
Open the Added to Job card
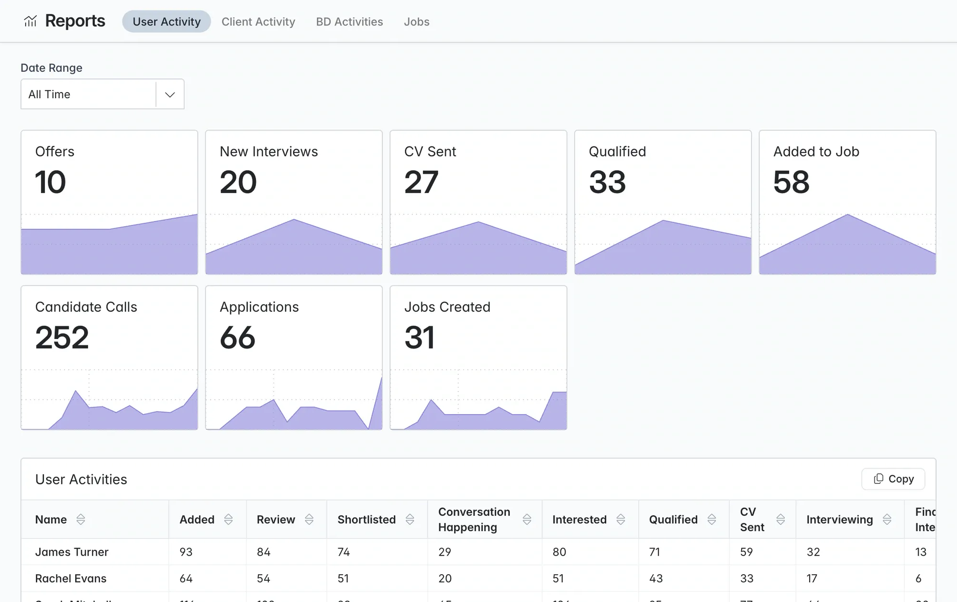(847, 202)
